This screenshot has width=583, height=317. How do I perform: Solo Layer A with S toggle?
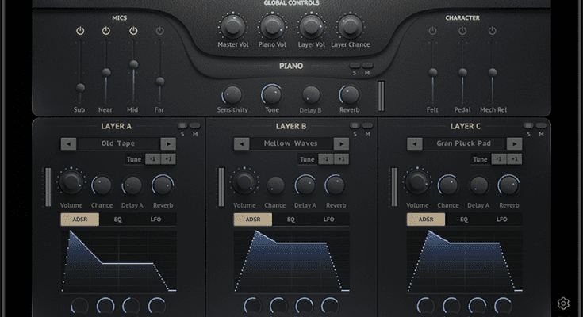182,125
